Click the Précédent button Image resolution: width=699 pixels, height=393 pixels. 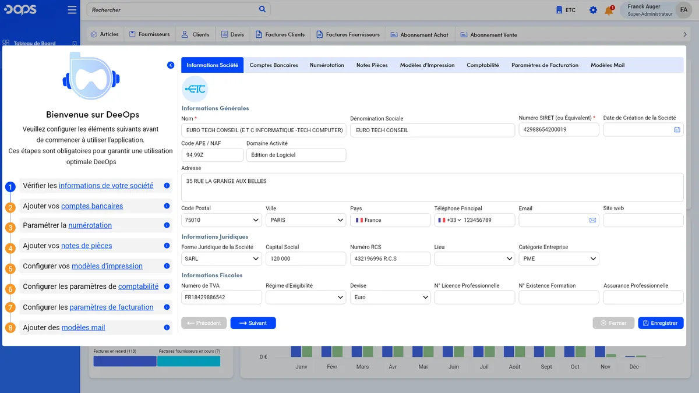point(204,323)
